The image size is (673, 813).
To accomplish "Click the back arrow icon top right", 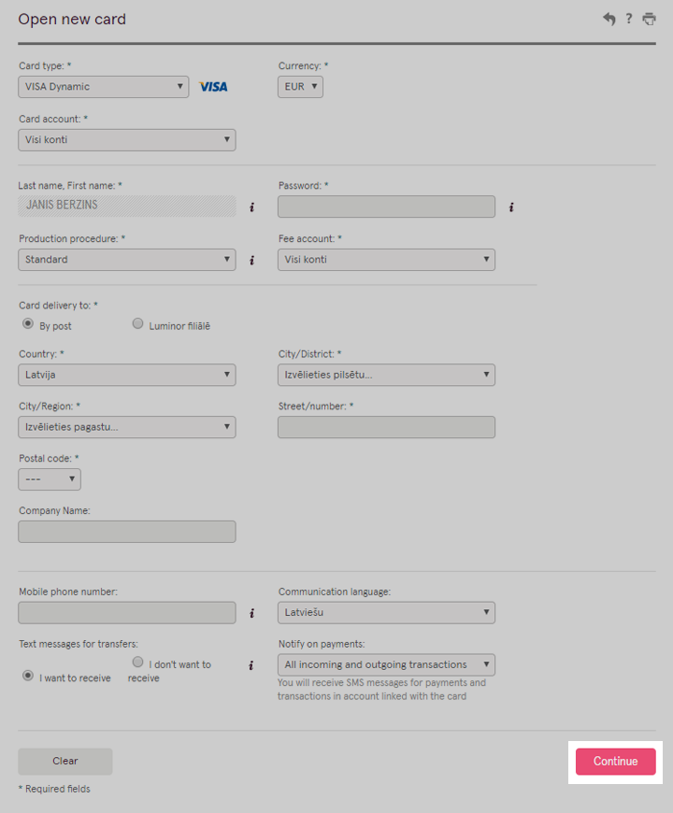I will tap(608, 18).
